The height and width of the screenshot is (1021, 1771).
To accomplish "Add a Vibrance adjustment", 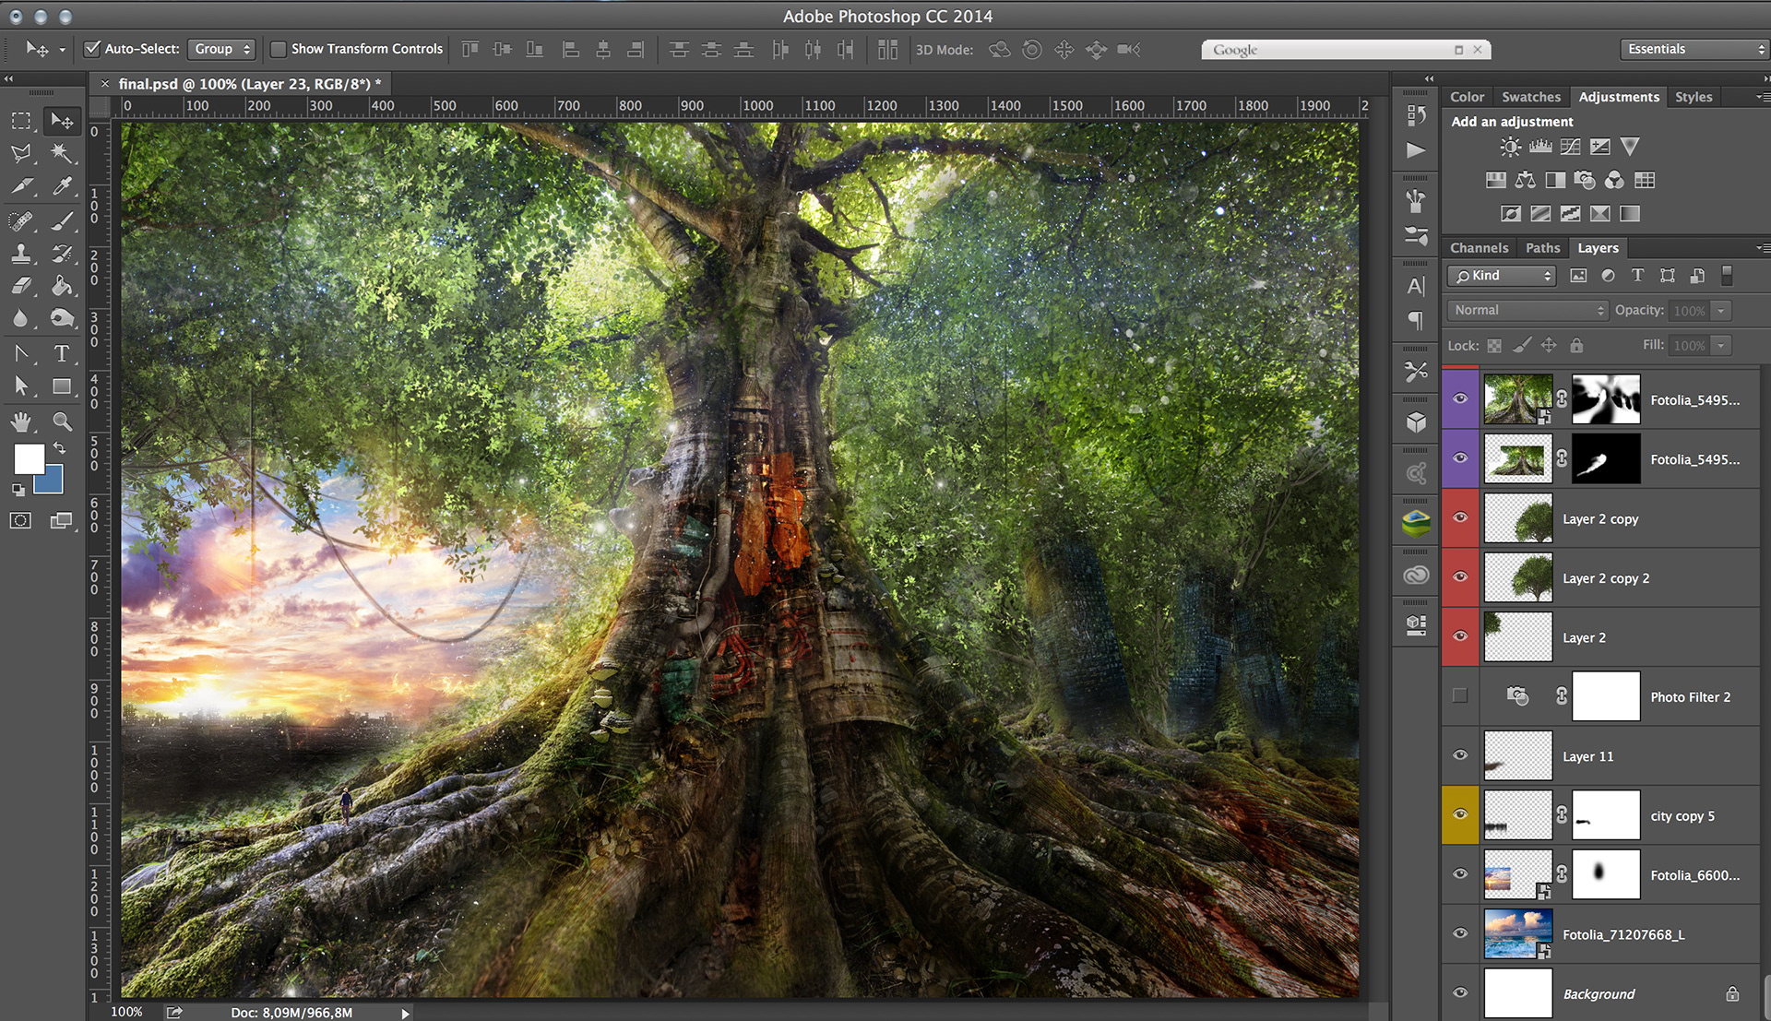I will [x=1630, y=147].
